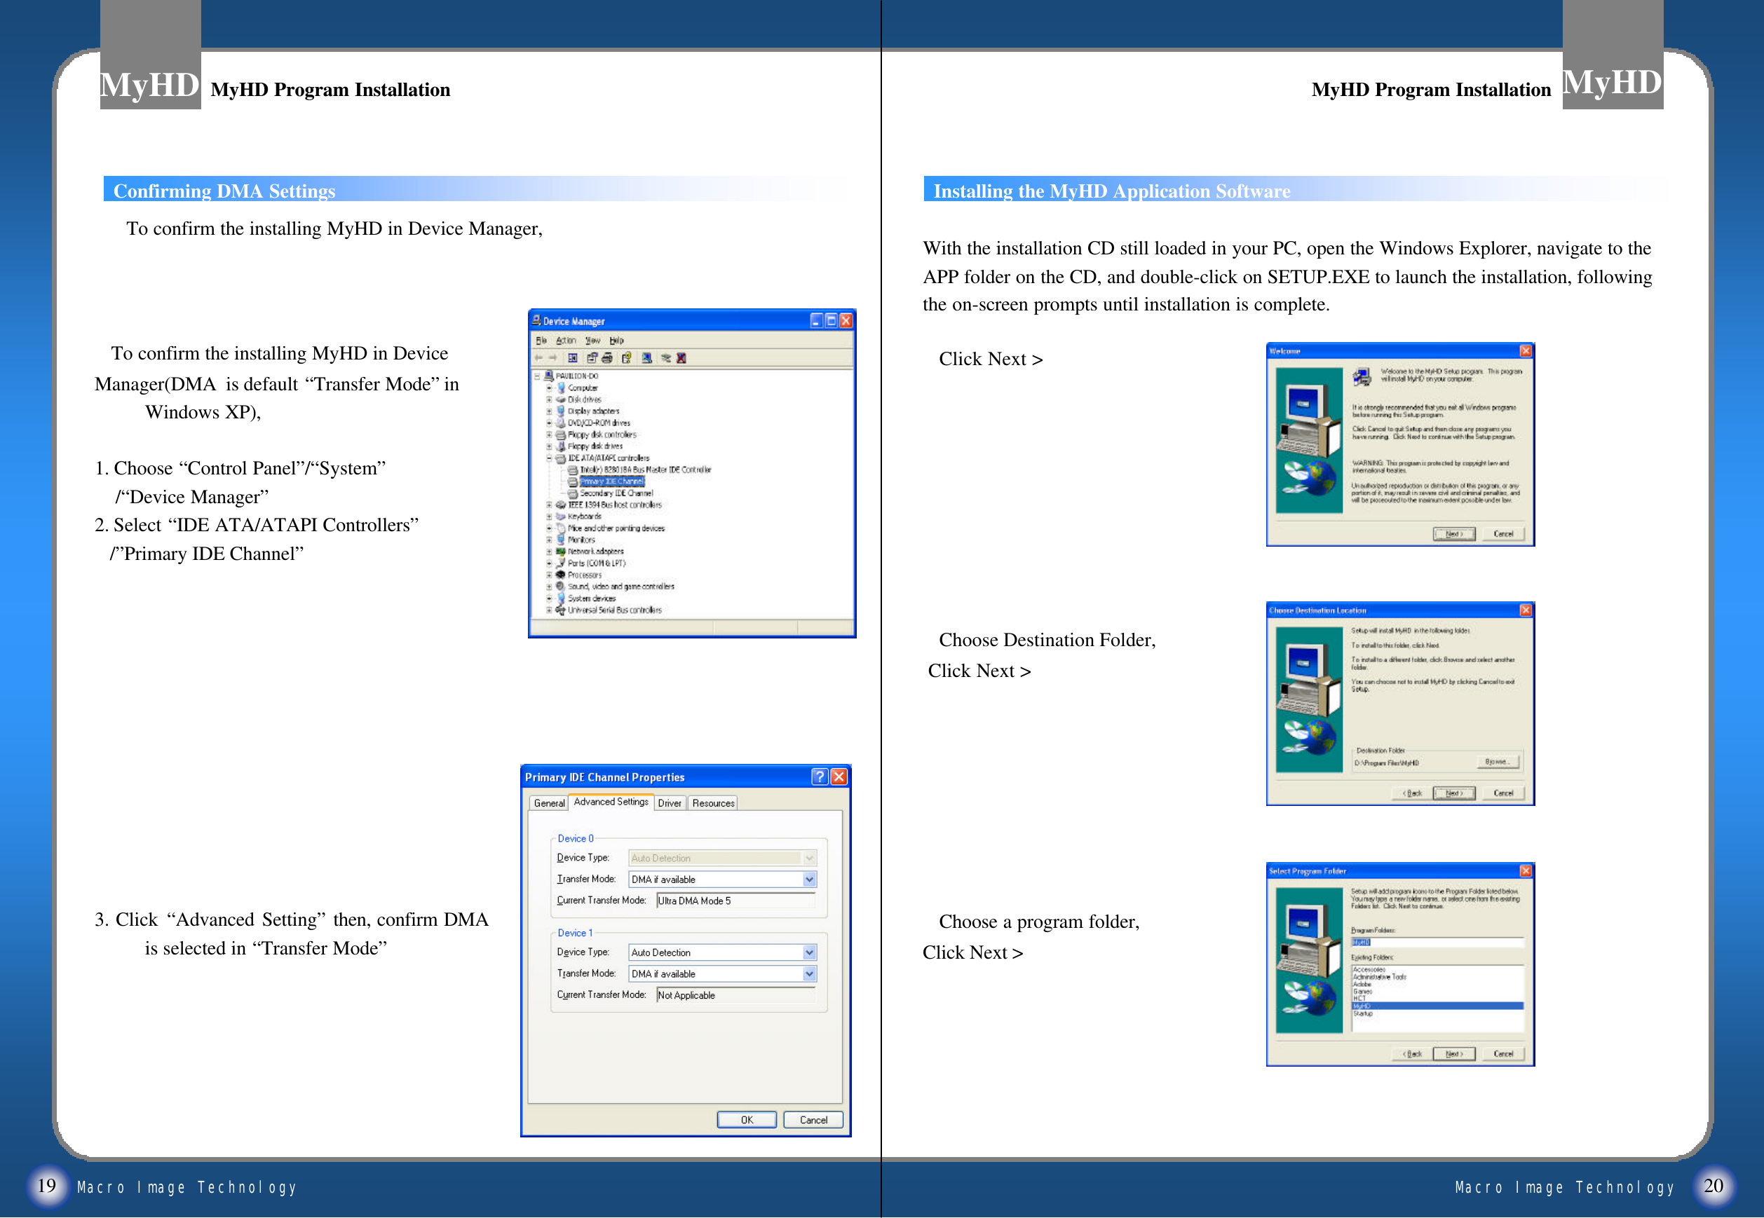Click the show/hide console tree toolbar icon
The height and width of the screenshot is (1218, 1764).
pyautogui.click(x=574, y=358)
